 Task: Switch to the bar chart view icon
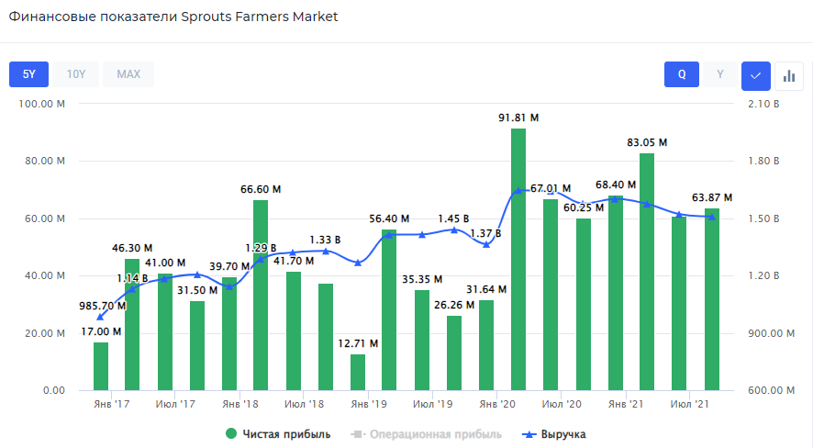point(789,74)
